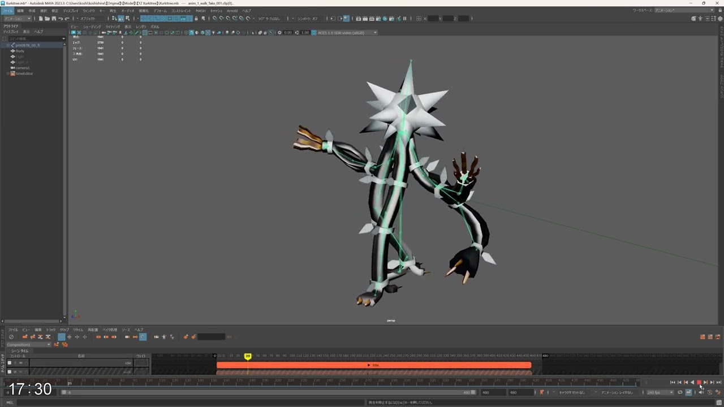
Task: Select the Body node in the outliner
Action: pyautogui.click(x=20, y=51)
